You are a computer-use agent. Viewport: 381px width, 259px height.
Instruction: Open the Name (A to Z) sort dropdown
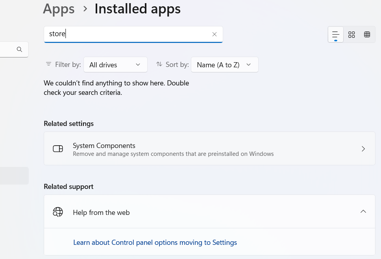pos(224,65)
